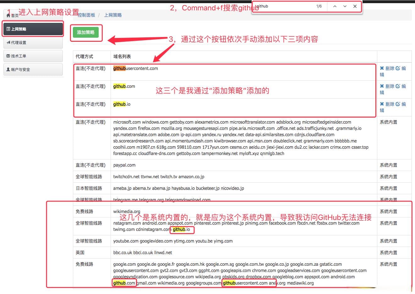The height and width of the screenshot is (294, 415).
Task: Delete the githubusercontent.com policy row
Action: tap(387, 68)
